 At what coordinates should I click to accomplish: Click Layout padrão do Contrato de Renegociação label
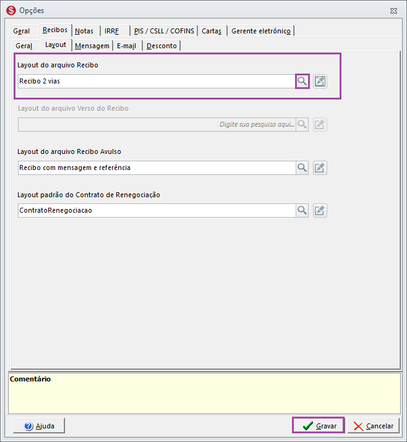pos(88,195)
